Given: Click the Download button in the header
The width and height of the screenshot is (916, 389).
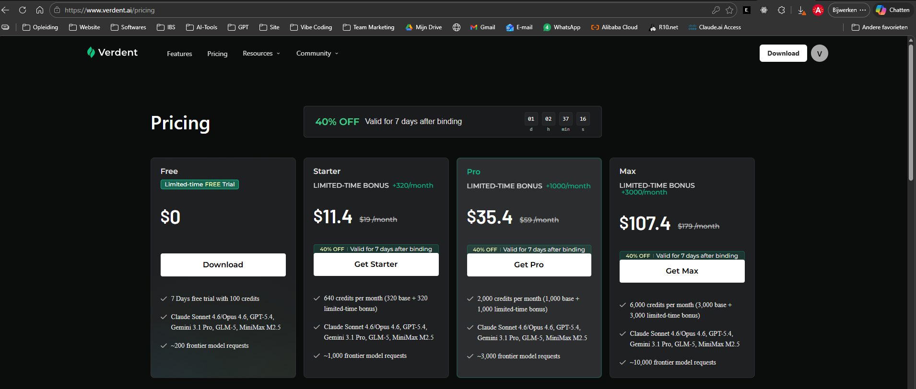Looking at the screenshot, I should pyautogui.click(x=783, y=53).
